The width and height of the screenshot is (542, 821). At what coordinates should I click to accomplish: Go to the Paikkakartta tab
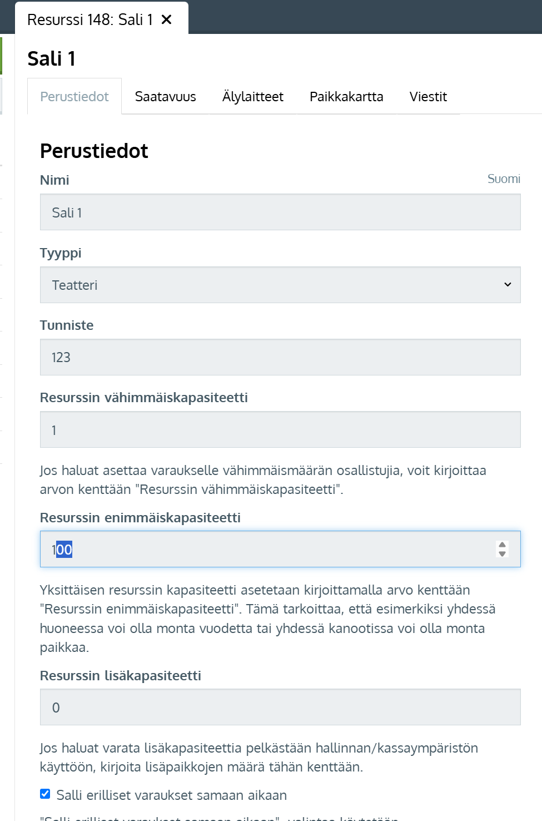(x=346, y=97)
